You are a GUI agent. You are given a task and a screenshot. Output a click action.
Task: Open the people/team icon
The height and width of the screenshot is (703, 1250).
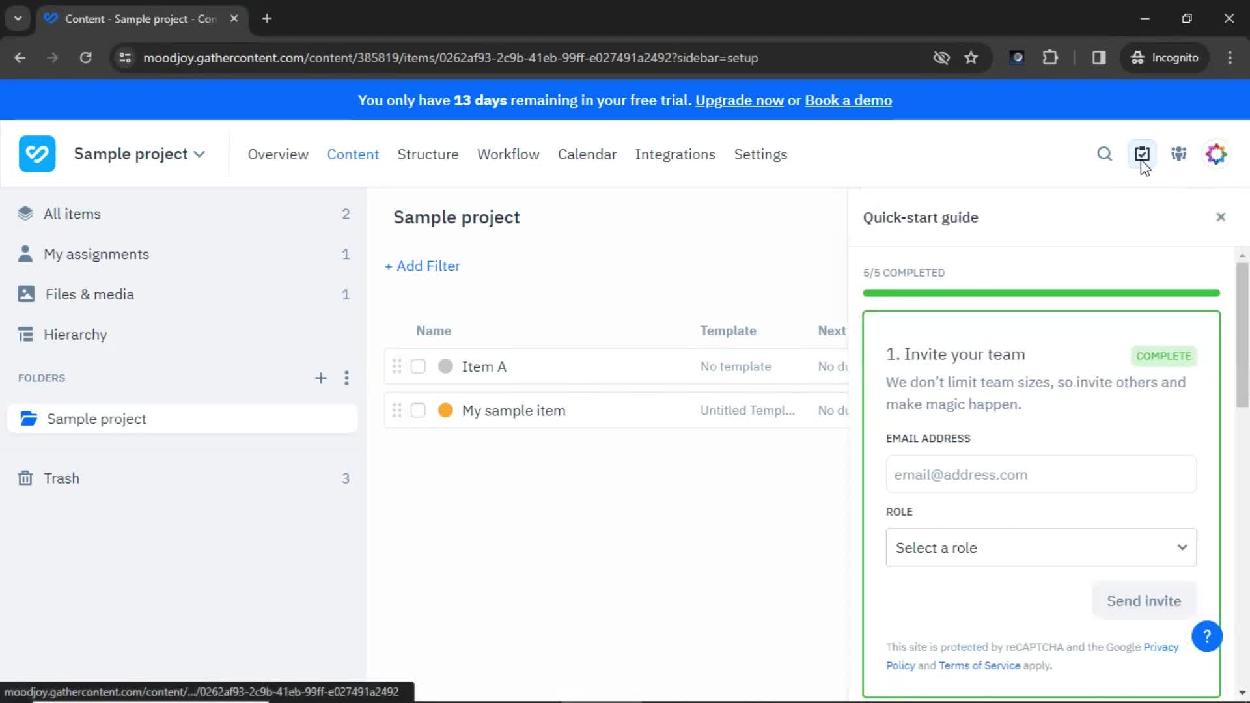[1179, 154]
